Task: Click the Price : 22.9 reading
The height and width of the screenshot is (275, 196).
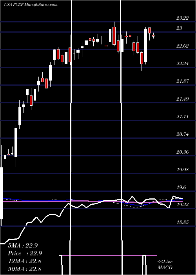Action: click(25, 253)
